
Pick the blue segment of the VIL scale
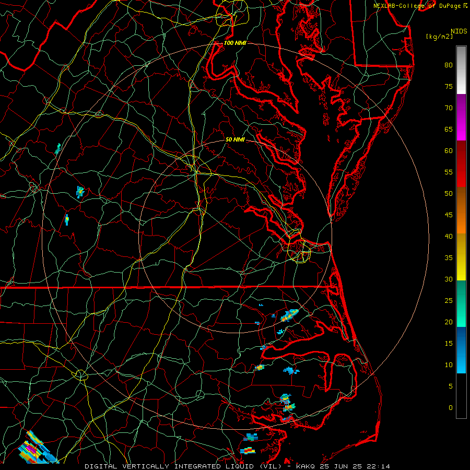pos(461,350)
